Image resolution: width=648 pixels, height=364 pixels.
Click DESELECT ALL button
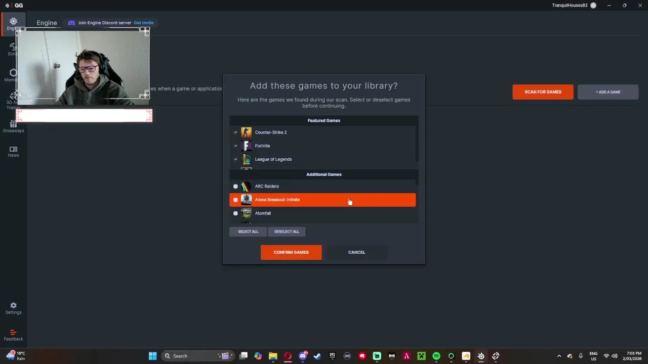tap(287, 232)
